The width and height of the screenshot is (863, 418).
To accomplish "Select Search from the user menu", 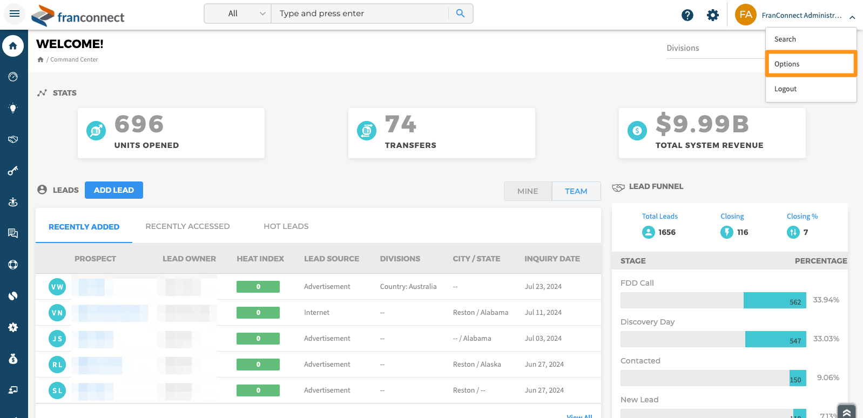I will [811, 39].
